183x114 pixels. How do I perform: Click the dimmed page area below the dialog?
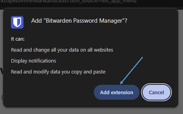click(92, 111)
